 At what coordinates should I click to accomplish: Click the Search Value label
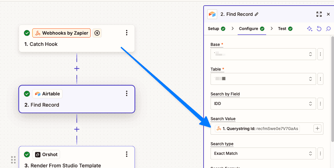[223, 119]
